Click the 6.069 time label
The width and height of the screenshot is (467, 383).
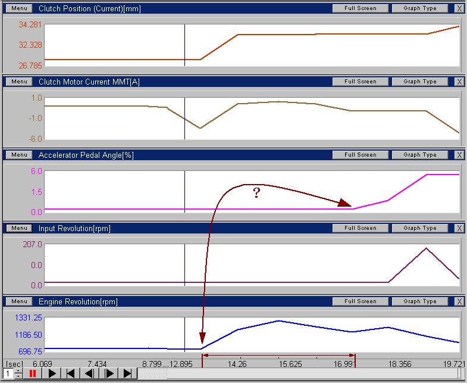(42, 364)
